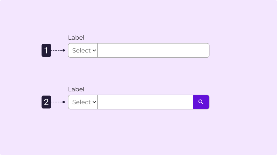Screen dimensions: 277x155
Task: Click the connector dot beside badge 1
Action: (x=64, y=50)
